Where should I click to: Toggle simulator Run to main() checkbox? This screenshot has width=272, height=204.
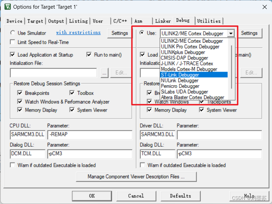pyautogui.click(x=89, y=55)
